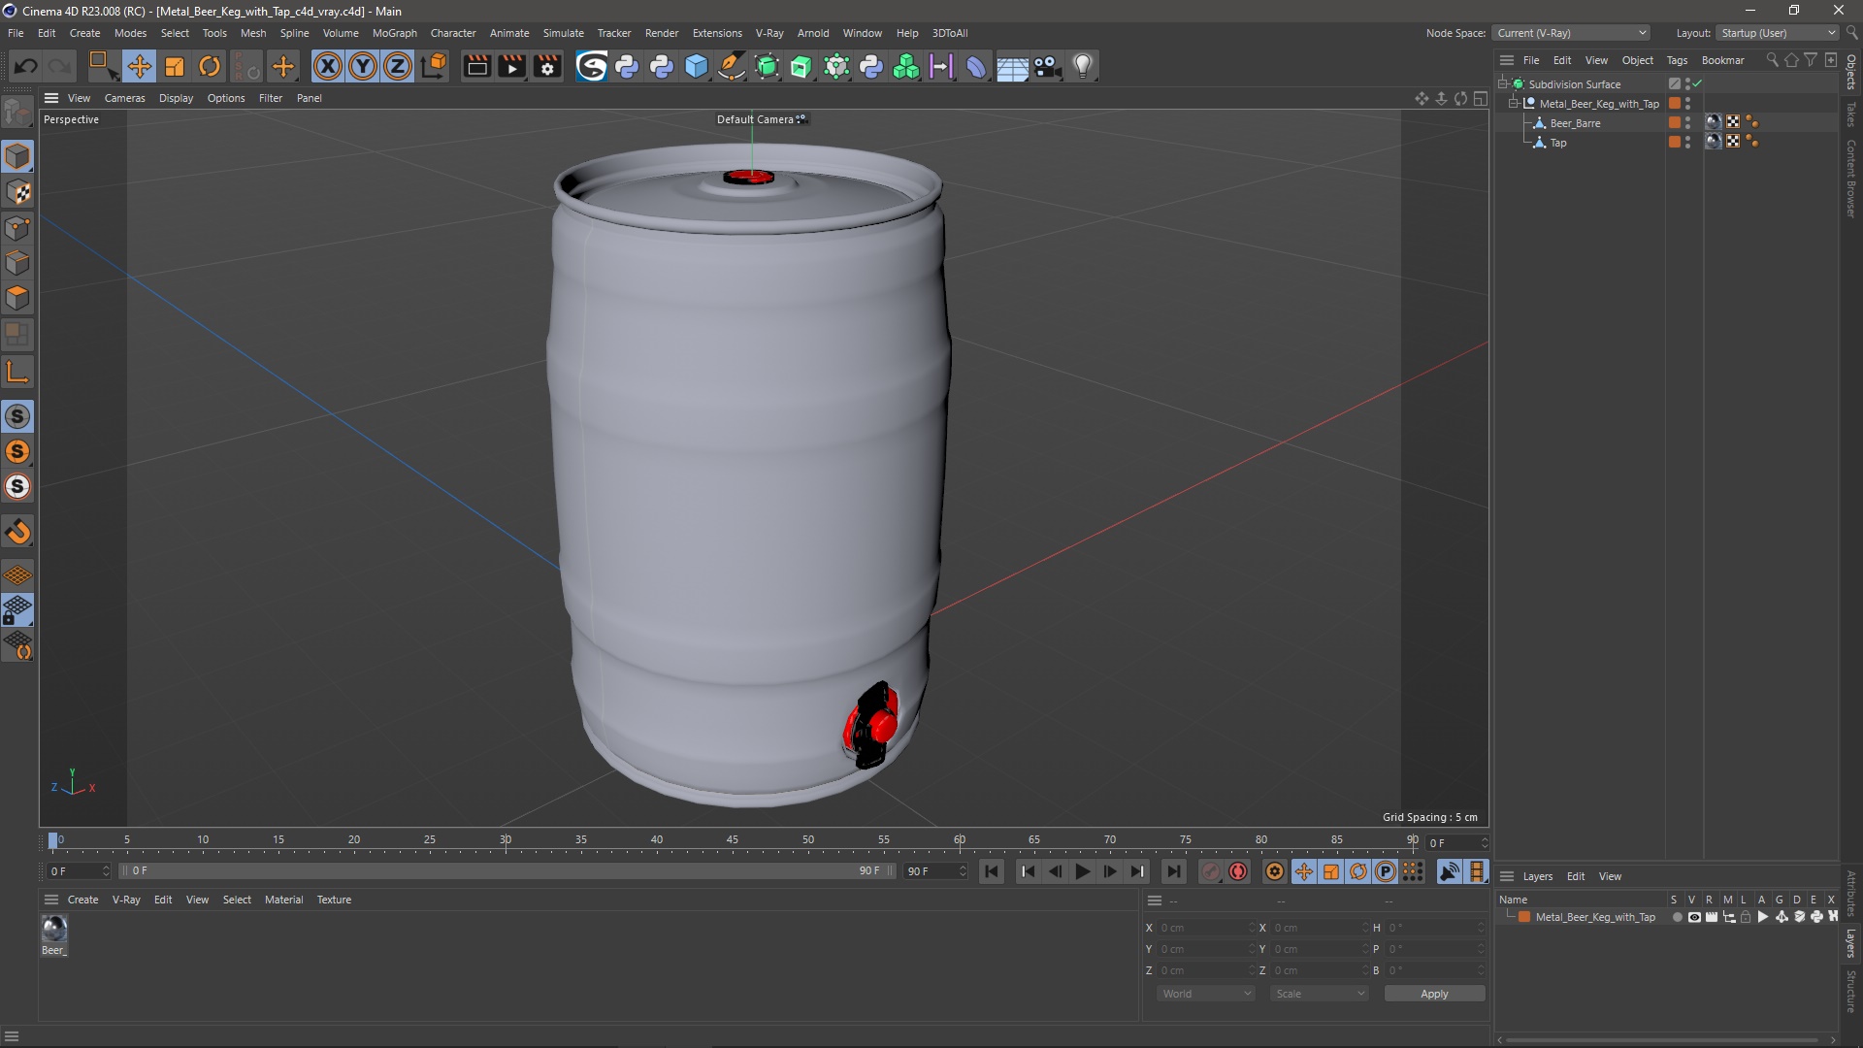The image size is (1863, 1048).
Task: Toggle coordinate system icon
Action: coord(435,66)
